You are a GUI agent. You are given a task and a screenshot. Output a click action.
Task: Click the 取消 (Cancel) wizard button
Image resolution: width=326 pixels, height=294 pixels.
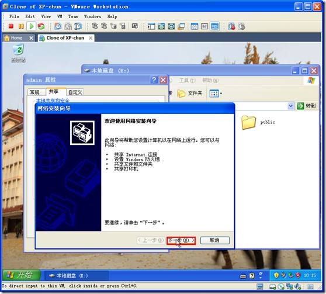(215, 240)
